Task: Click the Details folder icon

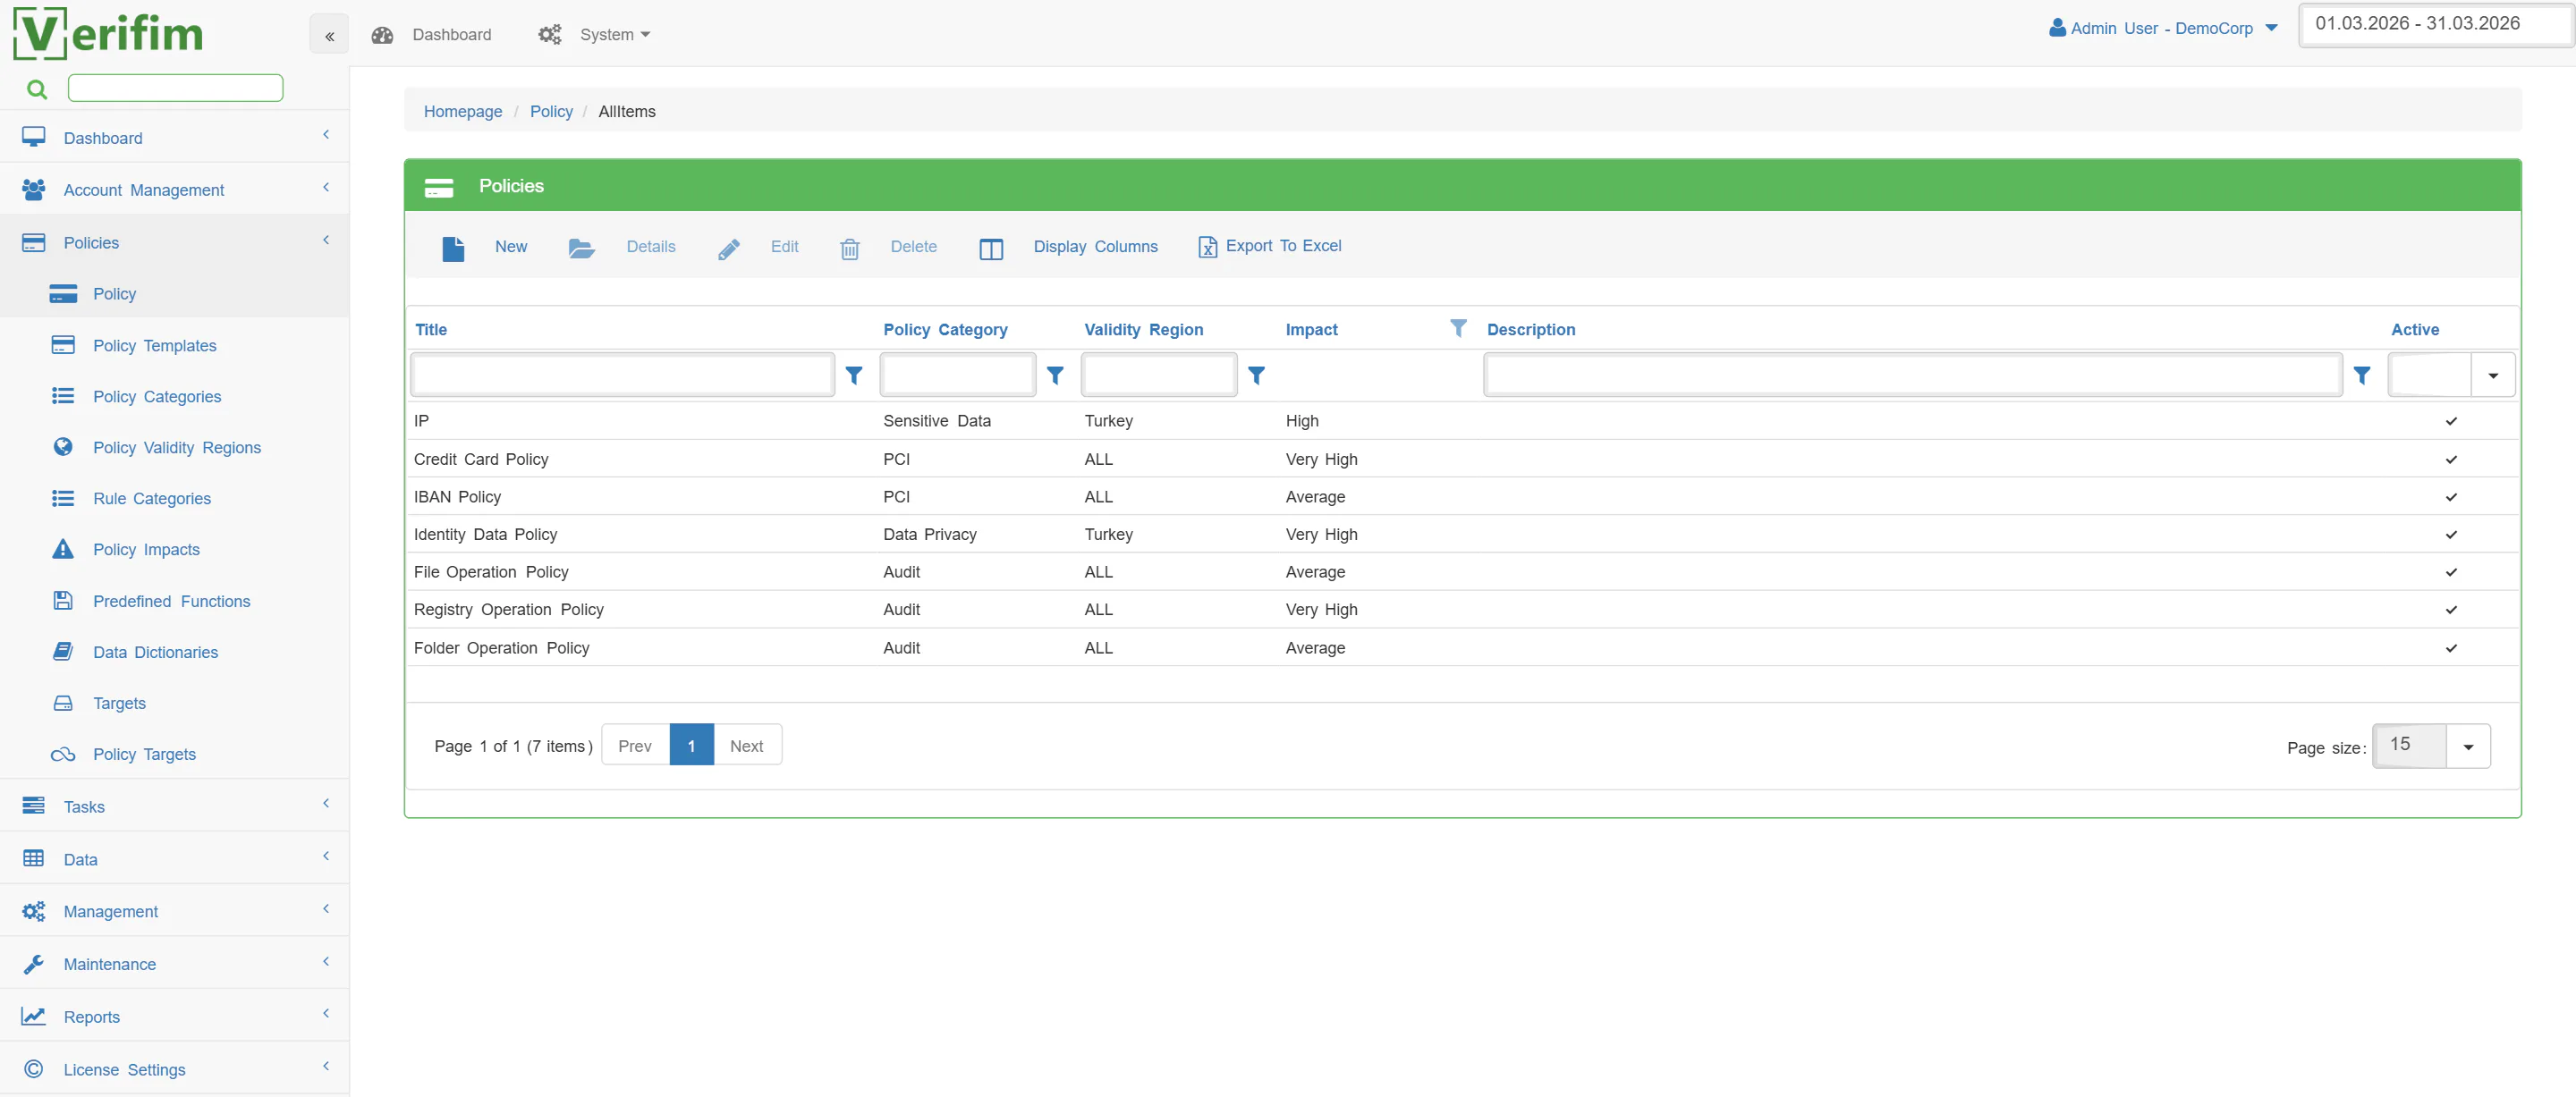Action: (x=581, y=248)
